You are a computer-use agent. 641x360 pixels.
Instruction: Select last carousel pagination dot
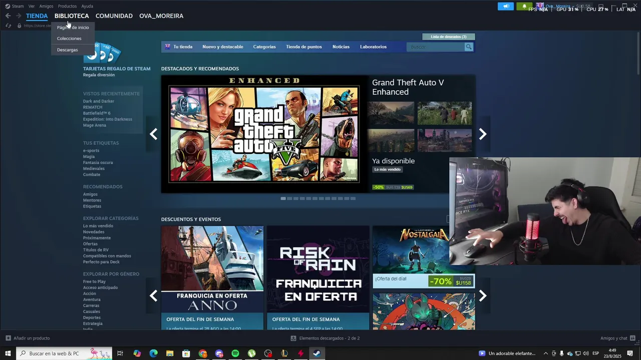pos(353,198)
